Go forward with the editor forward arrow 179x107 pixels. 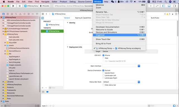[x=49, y=14]
